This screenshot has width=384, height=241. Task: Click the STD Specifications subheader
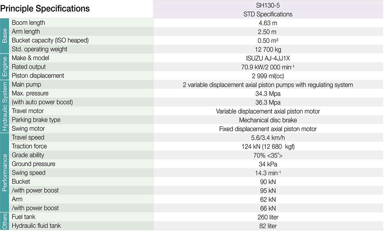[268, 14]
